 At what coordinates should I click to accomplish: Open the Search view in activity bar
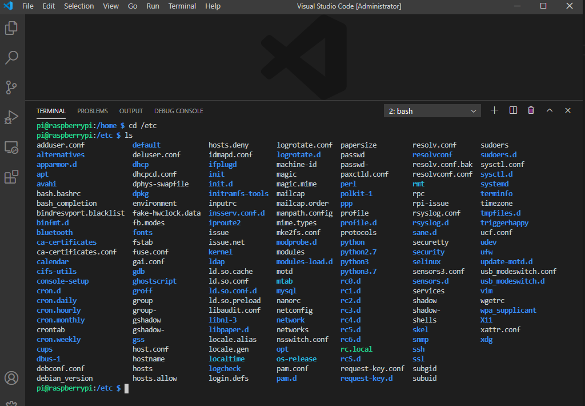(11, 57)
